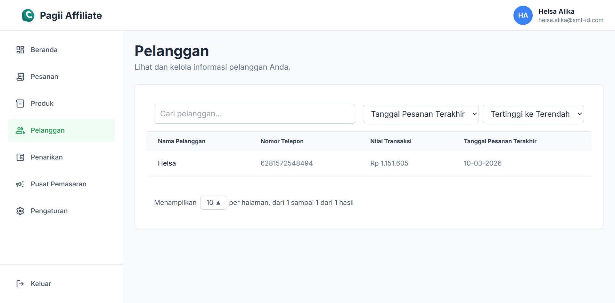This screenshot has height=303, width=615.
Task: Click the HA profile avatar
Action: click(x=523, y=15)
